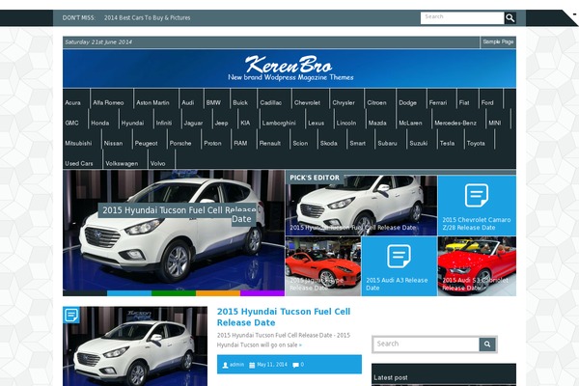The image size is (579, 386).
Task: Open 2015 Chevrolet Camaro Z/28 Release Date link
Action: coord(477,224)
